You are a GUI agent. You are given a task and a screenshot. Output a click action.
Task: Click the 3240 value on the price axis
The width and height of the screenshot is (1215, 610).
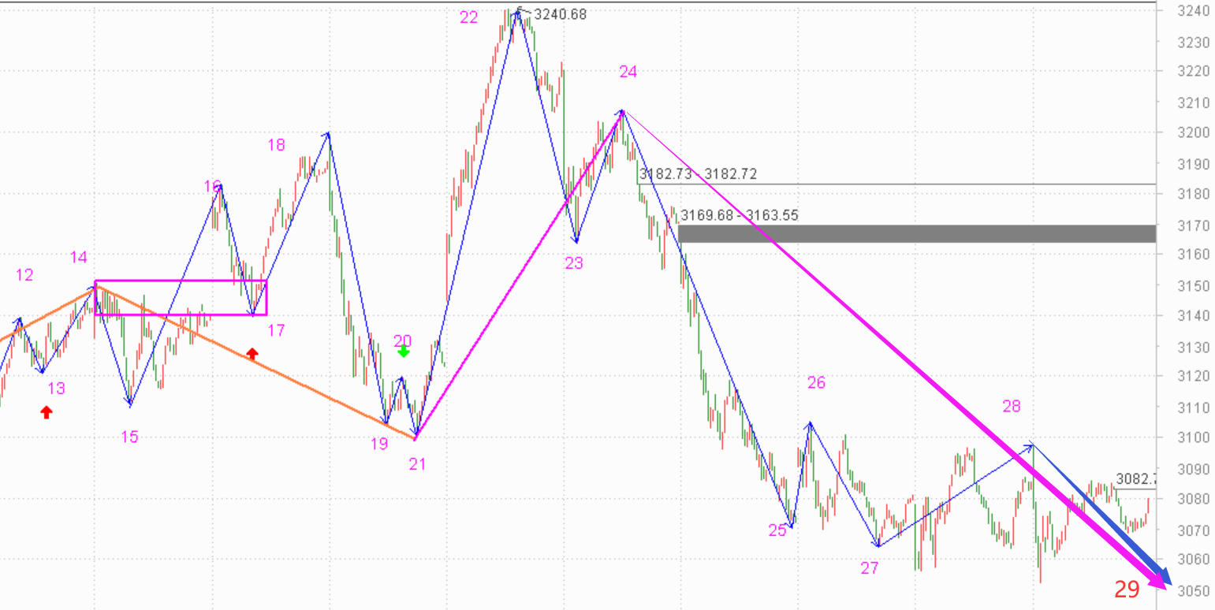[1189, 11]
